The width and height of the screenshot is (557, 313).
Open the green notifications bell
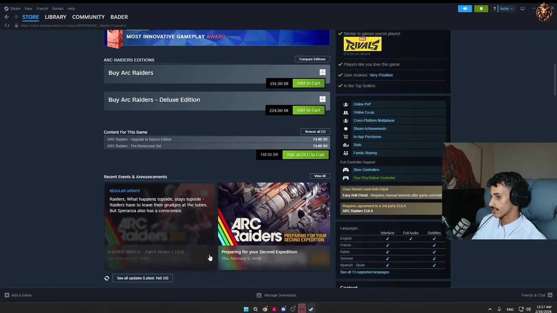[481, 9]
